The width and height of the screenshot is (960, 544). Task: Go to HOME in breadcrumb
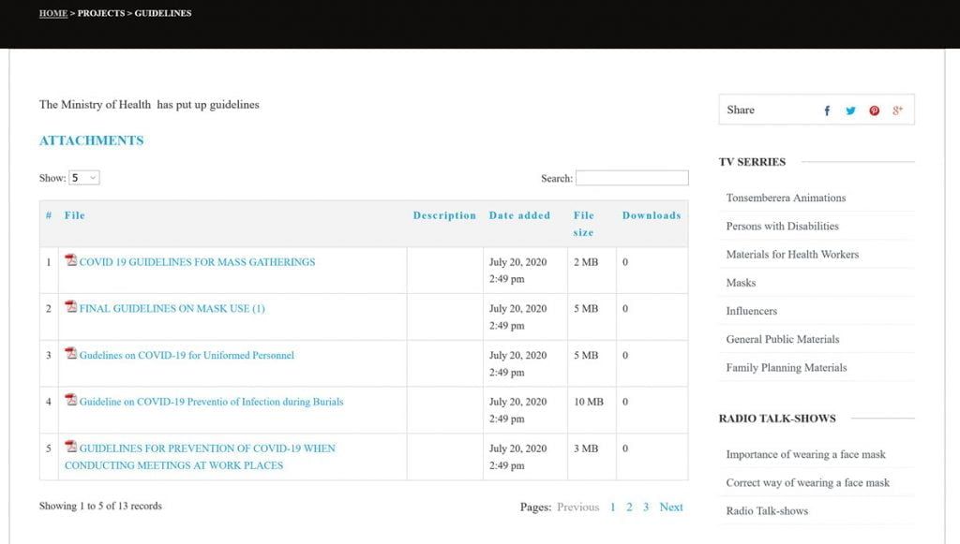[53, 13]
